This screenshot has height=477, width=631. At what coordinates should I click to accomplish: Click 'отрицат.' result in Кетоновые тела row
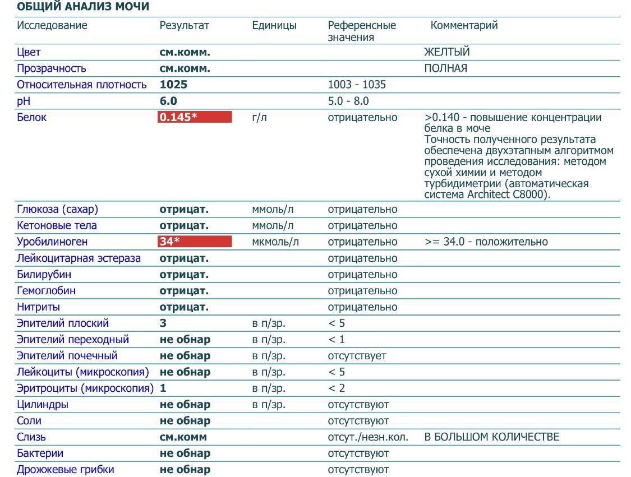point(184,226)
